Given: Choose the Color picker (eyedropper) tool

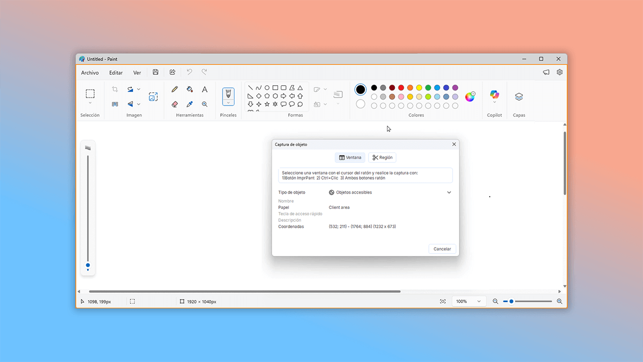Looking at the screenshot, I should [x=189, y=104].
